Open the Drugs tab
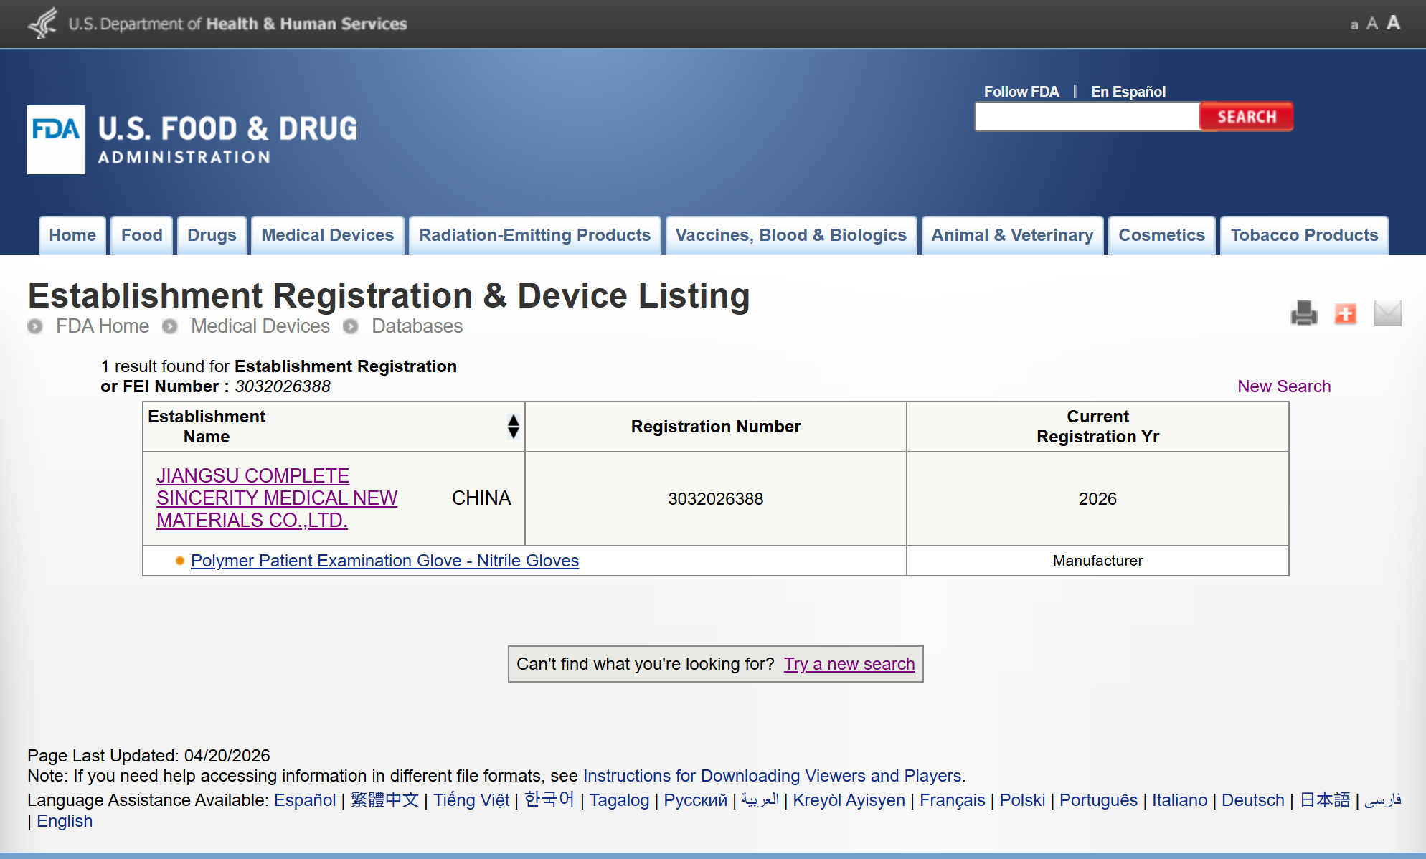This screenshot has height=859, width=1426. pos(212,235)
